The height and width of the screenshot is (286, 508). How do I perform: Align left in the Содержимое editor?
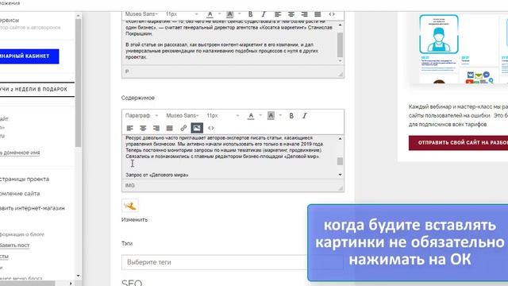[129, 128]
